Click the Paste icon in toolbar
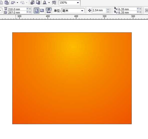Screen dimensions: 148x139 point(7,3)
